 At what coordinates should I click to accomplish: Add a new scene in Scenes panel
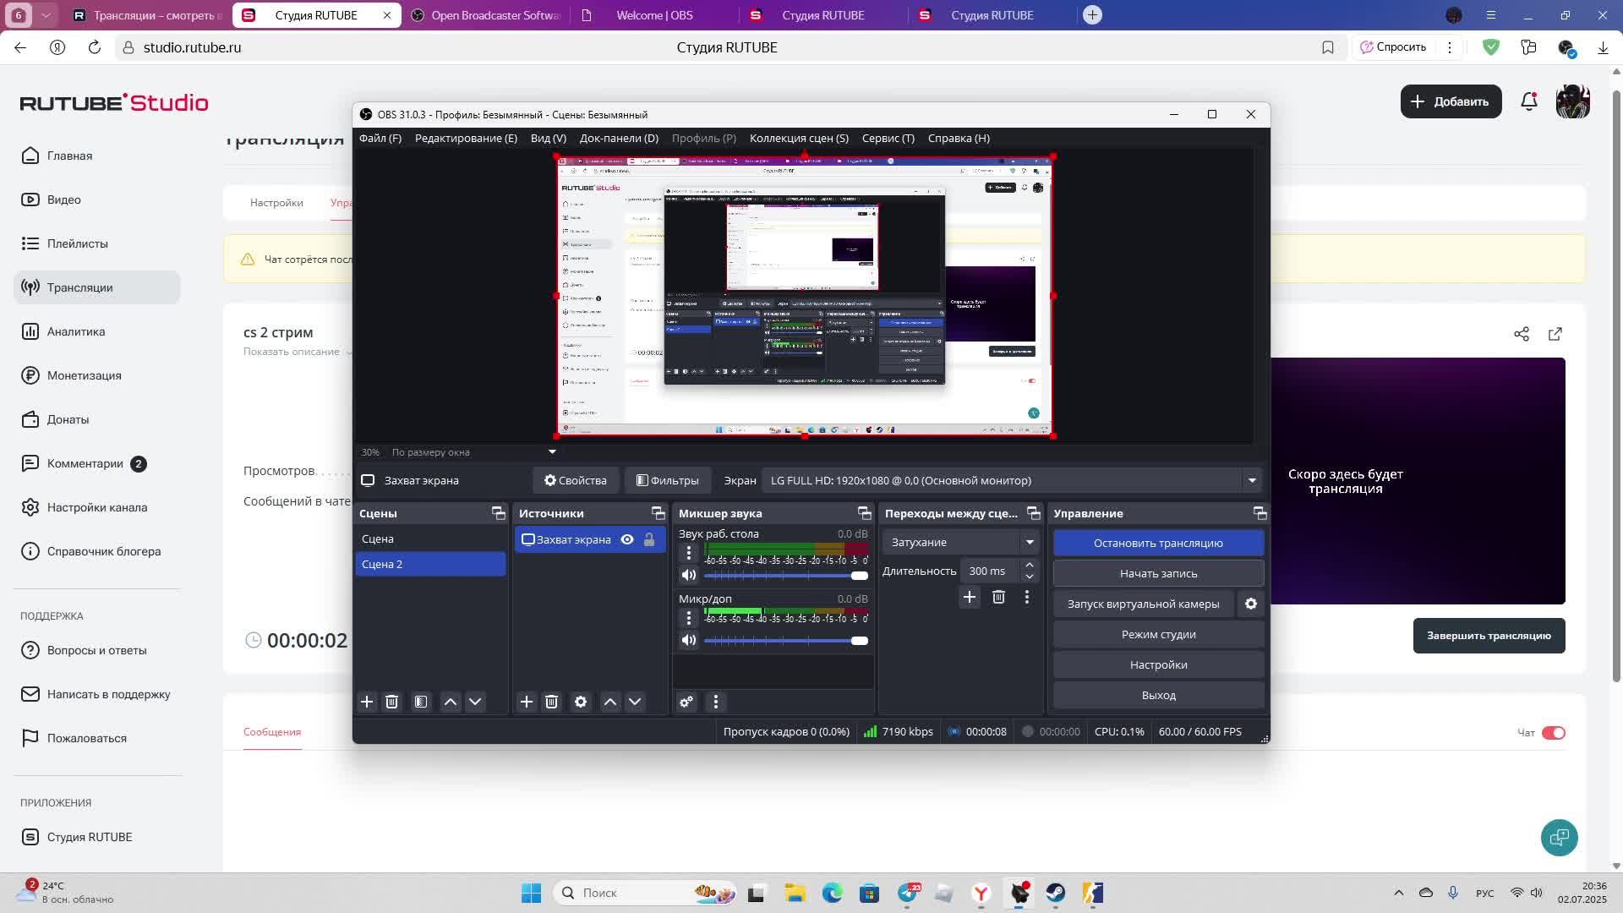(367, 702)
